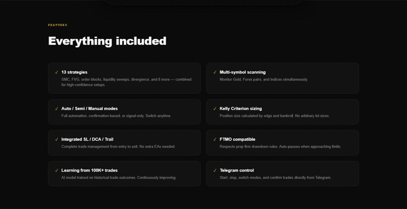Click the checkmark next to Learning from 100K+ trades
407x209 pixels.
coord(57,170)
